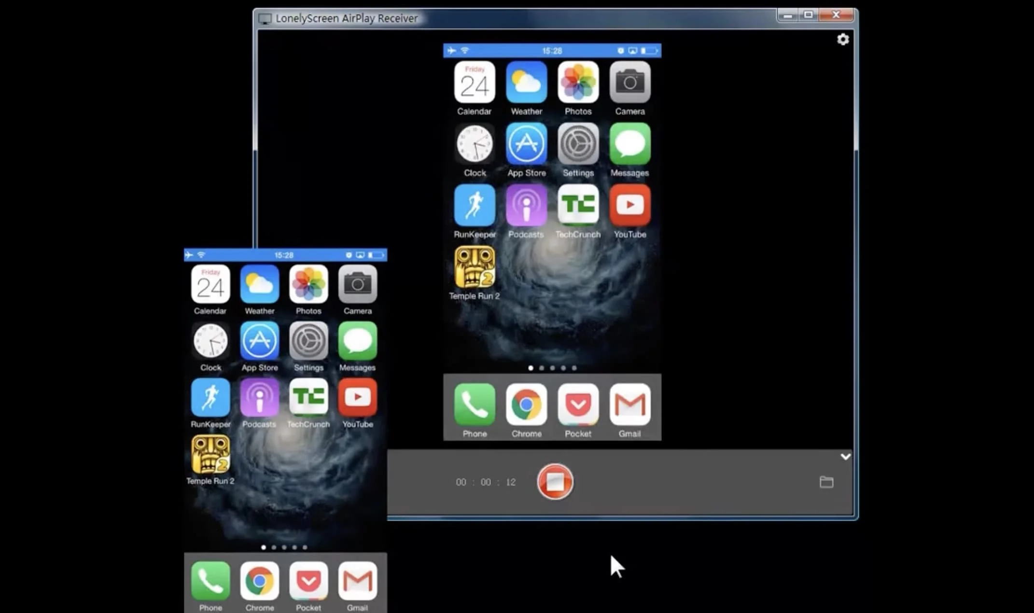The image size is (1034, 613).
Task: Launch Temple Run 2 on the left phone overlay
Action: pos(210,454)
